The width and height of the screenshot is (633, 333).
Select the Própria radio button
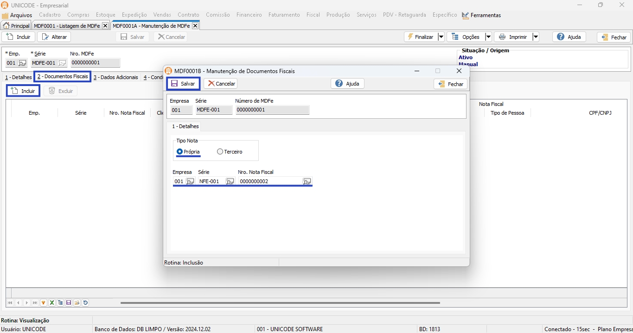[180, 152]
